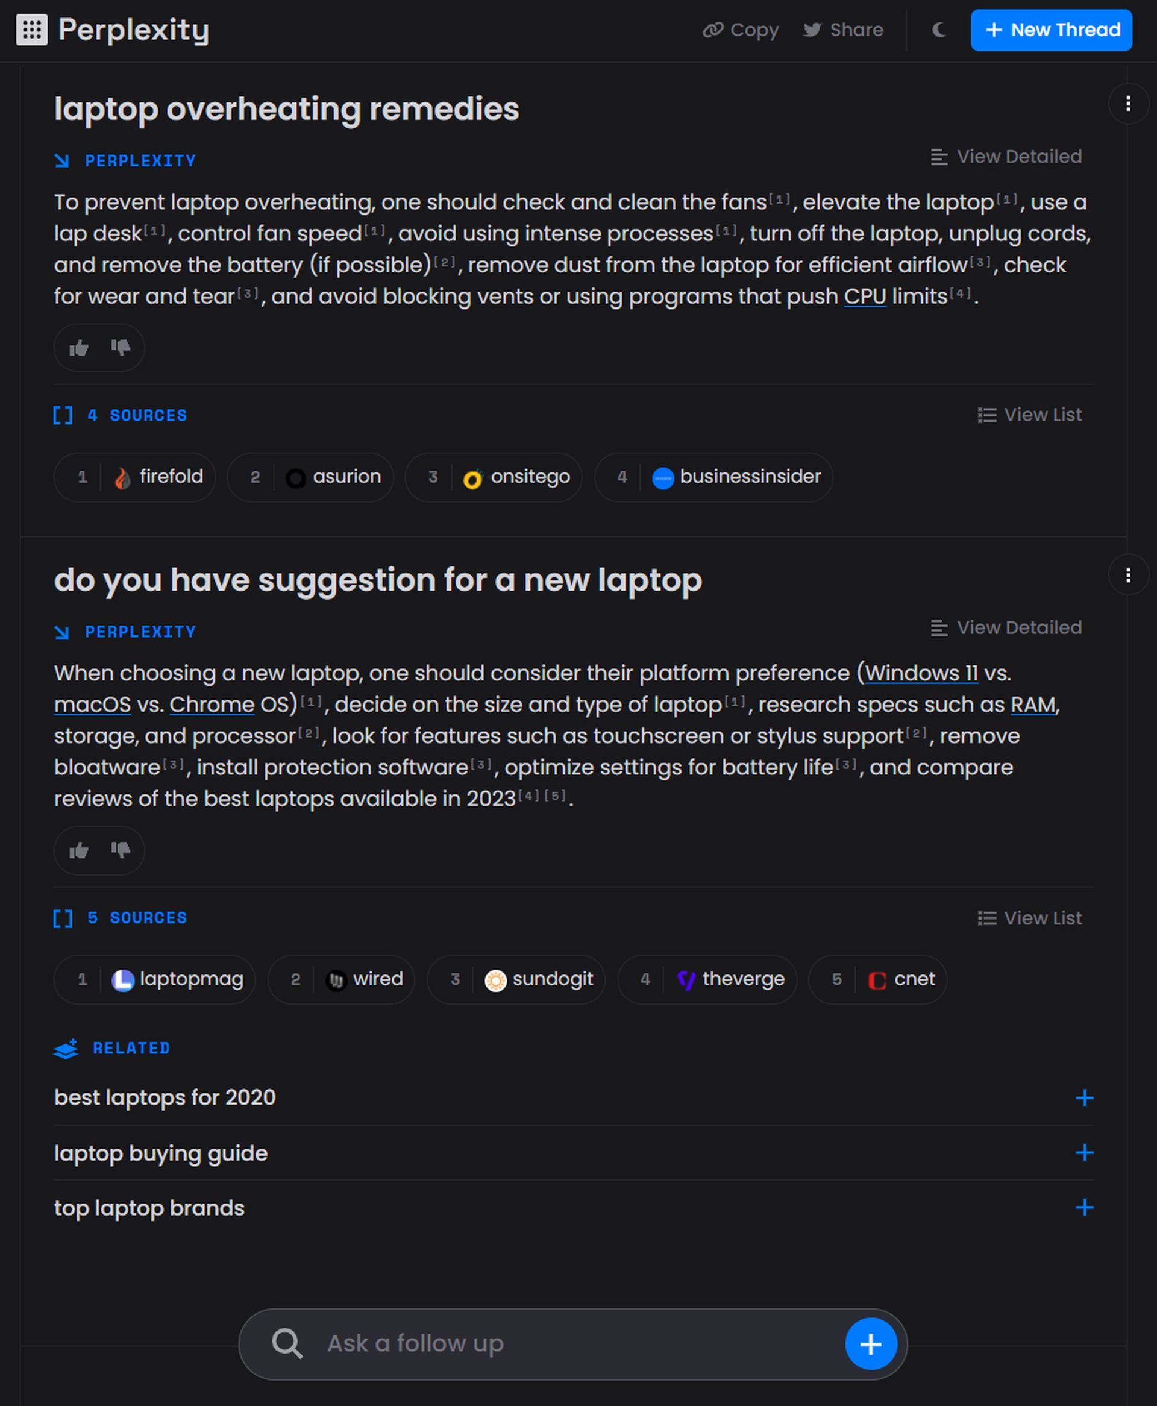Expand laptop buying guide related topic
This screenshot has width=1157, height=1406.
pyautogui.click(x=1085, y=1152)
